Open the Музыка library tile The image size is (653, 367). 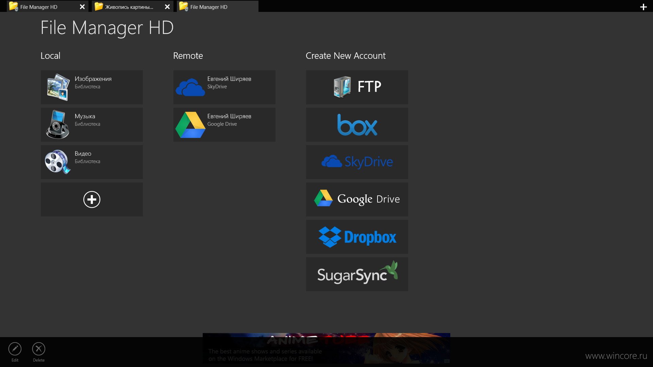[x=92, y=125]
